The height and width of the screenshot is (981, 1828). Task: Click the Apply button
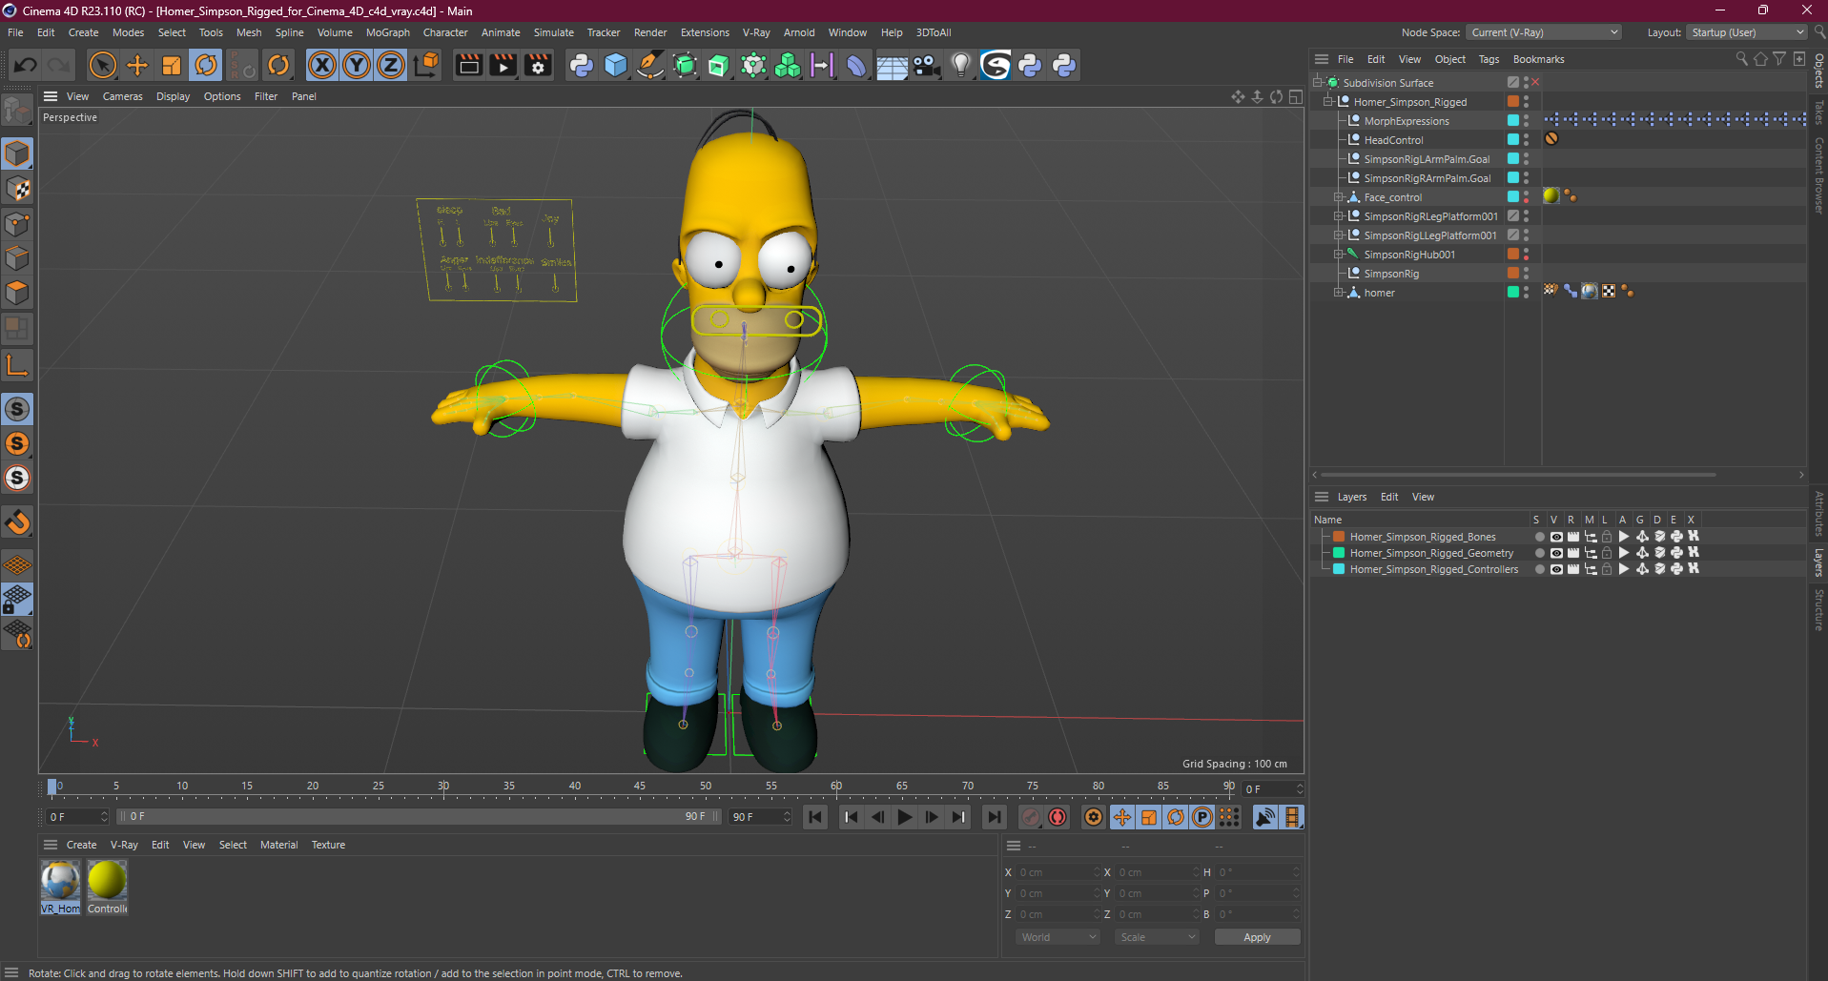(1257, 937)
